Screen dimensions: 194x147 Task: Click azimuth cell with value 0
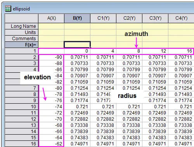point(77,51)
